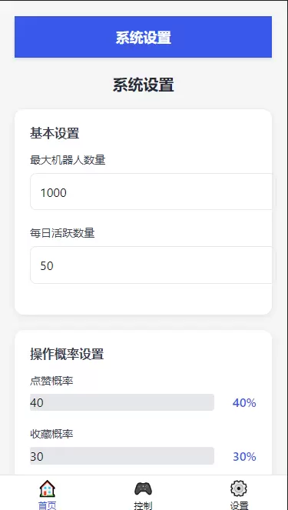The height and width of the screenshot is (510, 288).
Task: Click the 点赞概率 slider bar
Action: click(122, 402)
